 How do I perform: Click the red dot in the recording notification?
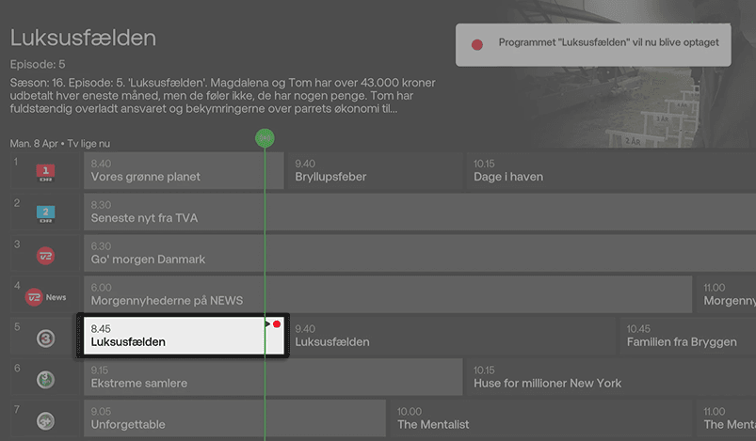(x=476, y=45)
